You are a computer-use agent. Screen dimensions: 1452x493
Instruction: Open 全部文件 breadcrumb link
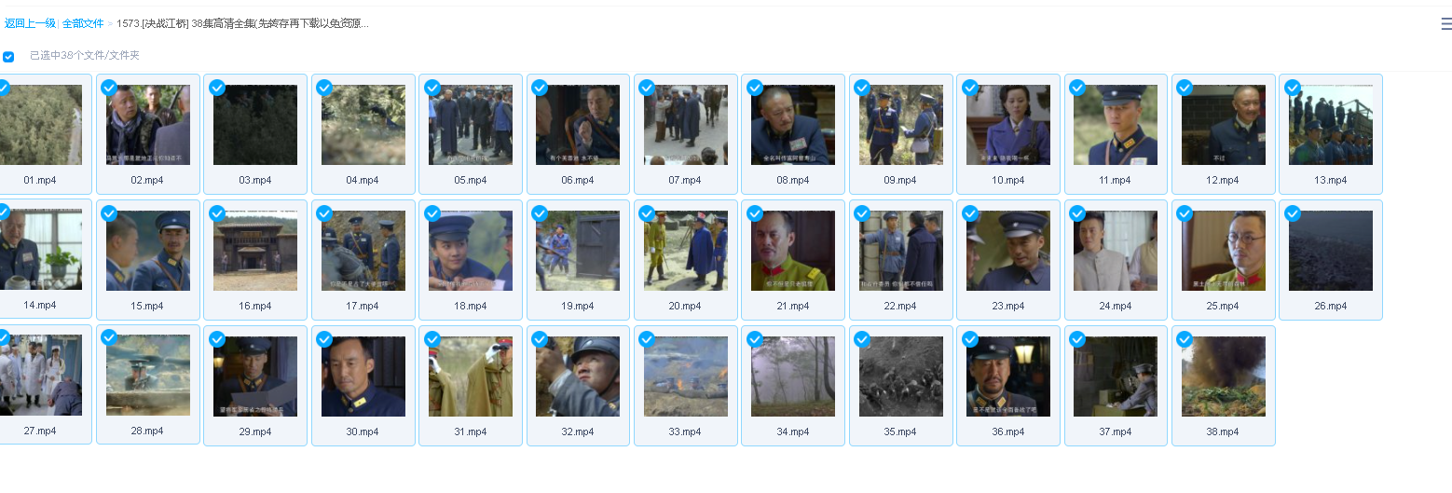[x=83, y=23]
